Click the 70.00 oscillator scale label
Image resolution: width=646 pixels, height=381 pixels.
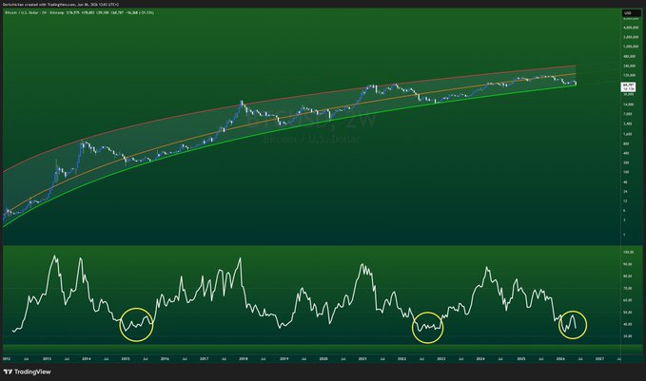[628, 289]
